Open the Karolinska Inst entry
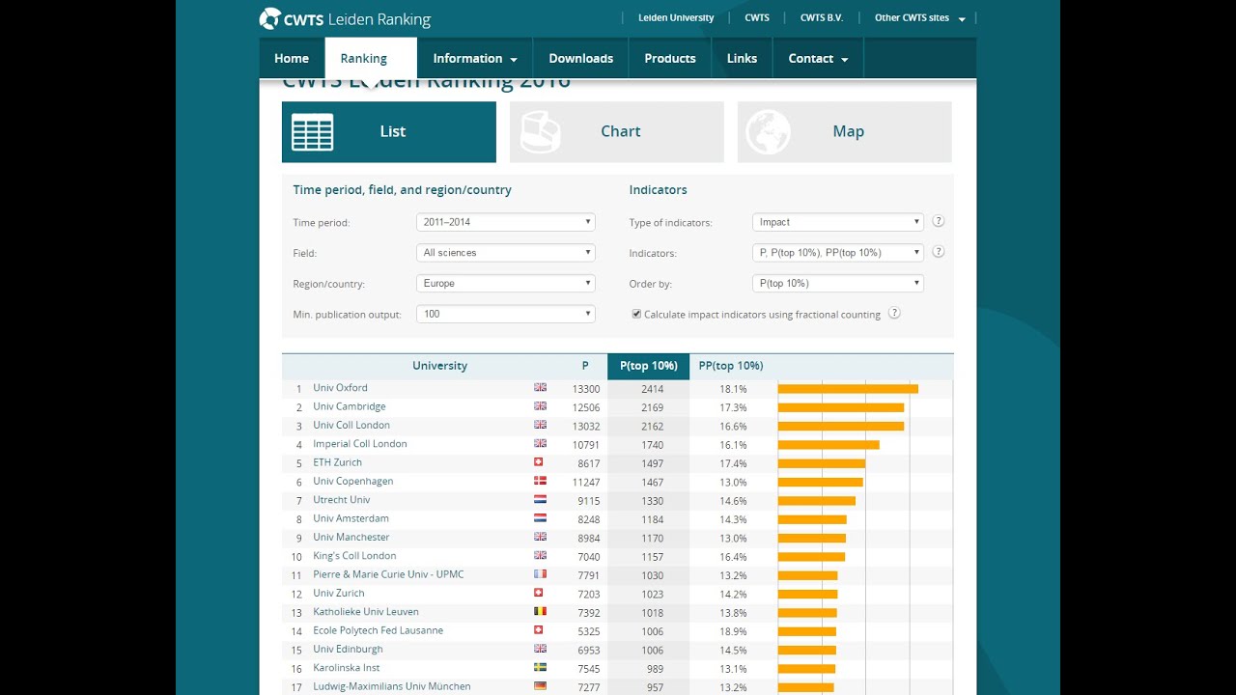 pyautogui.click(x=347, y=668)
